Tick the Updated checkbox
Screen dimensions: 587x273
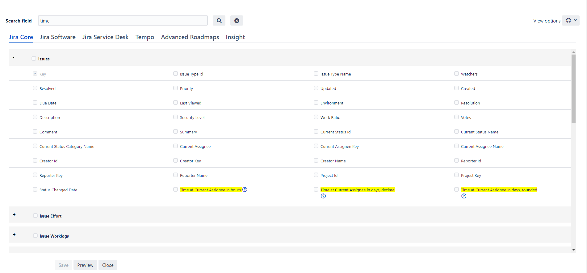(x=316, y=88)
